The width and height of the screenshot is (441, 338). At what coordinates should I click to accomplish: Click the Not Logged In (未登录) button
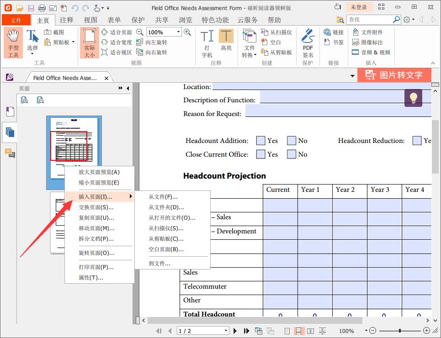click(359, 7)
